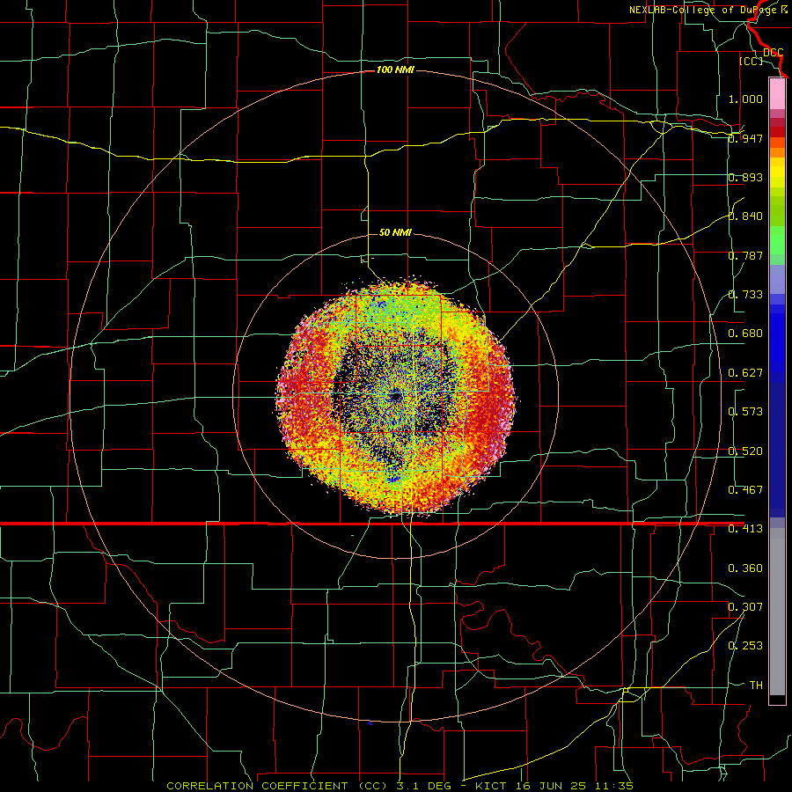
Task: Click the 0.733 legend value
Action: pos(745,295)
